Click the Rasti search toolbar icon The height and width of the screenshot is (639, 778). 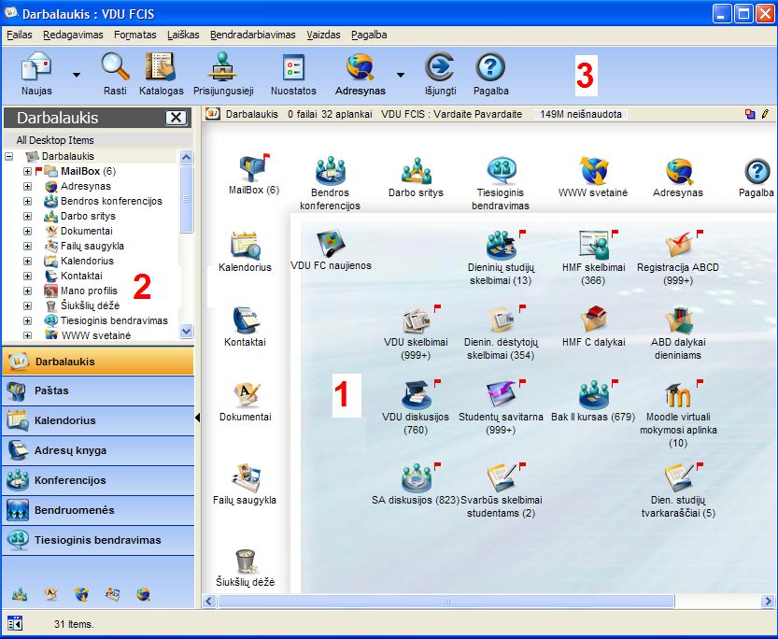click(x=115, y=73)
